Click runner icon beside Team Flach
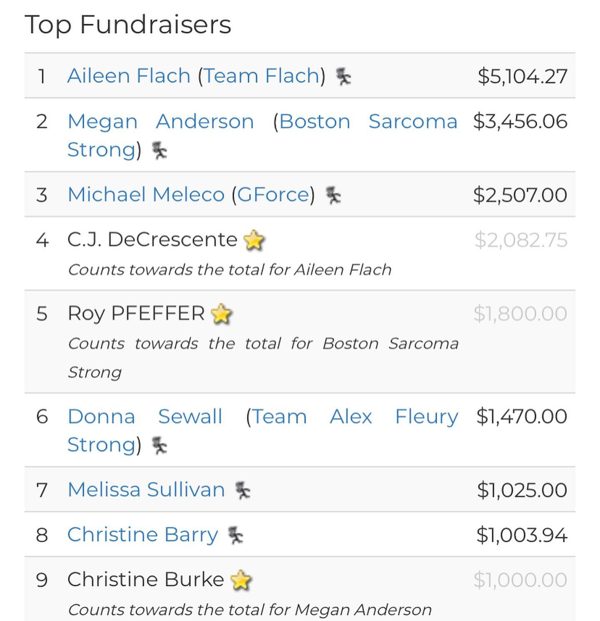Viewport: 600px width, 621px height. [343, 77]
